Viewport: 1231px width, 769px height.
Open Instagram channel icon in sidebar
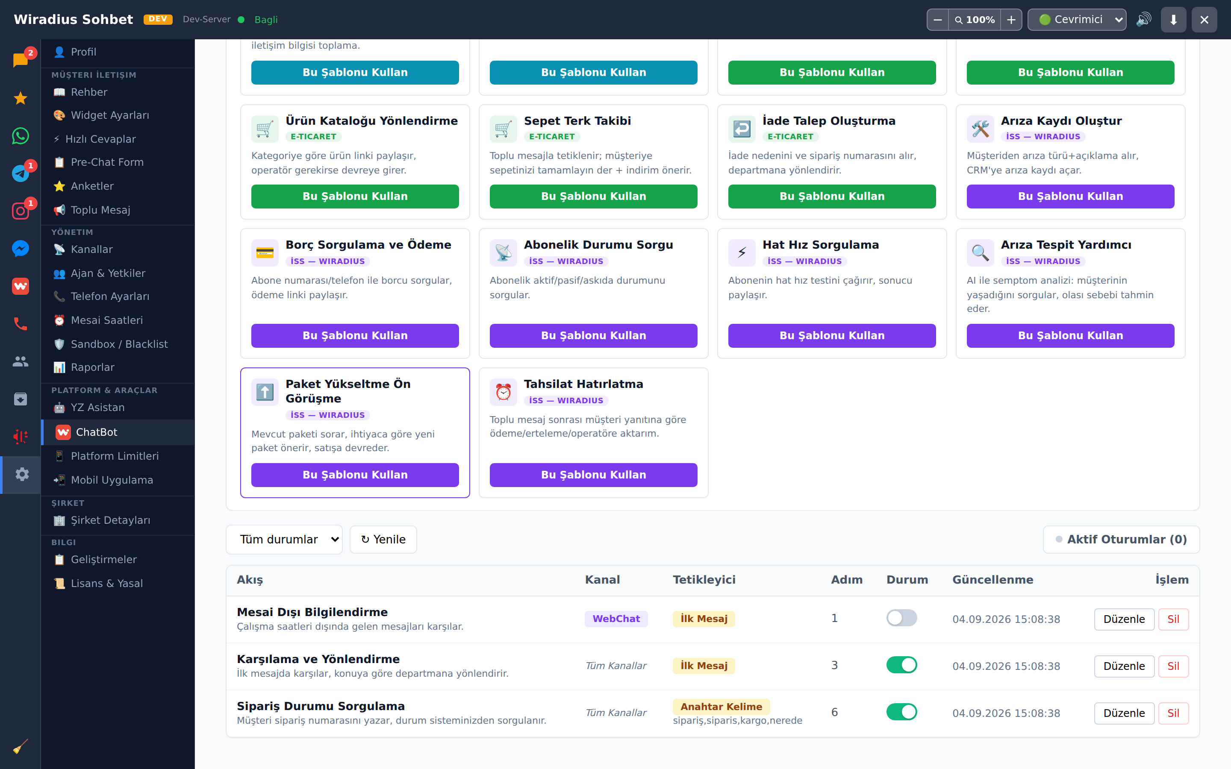tap(21, 211)
